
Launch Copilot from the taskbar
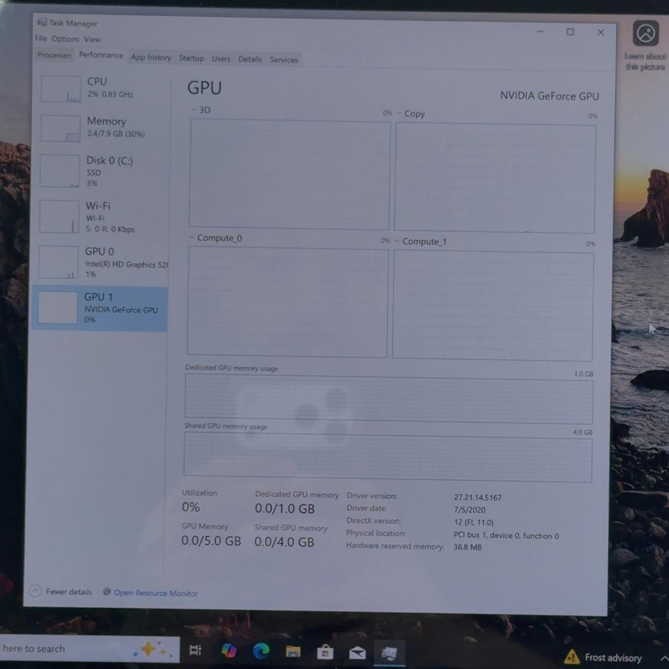pyautogui.click(x=229, y=650)
